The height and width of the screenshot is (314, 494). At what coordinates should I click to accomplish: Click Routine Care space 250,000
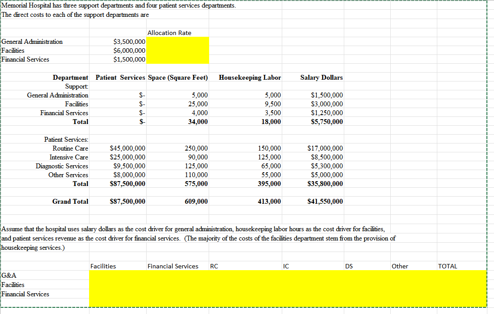196,148
